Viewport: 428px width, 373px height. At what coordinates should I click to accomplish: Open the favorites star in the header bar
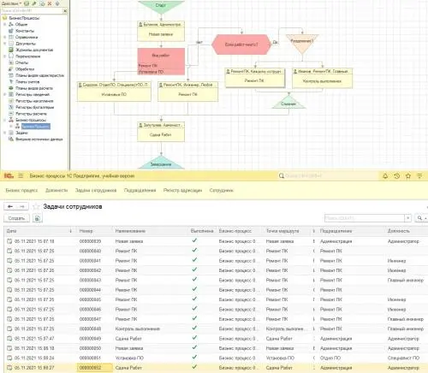click(408, 176)
